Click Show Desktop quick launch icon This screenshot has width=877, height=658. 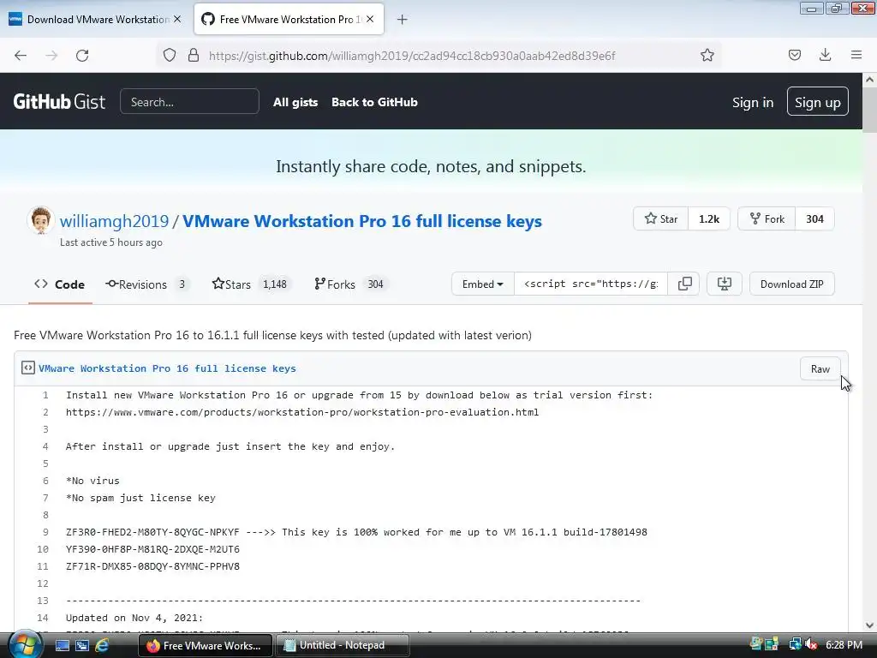pos(62,645)
